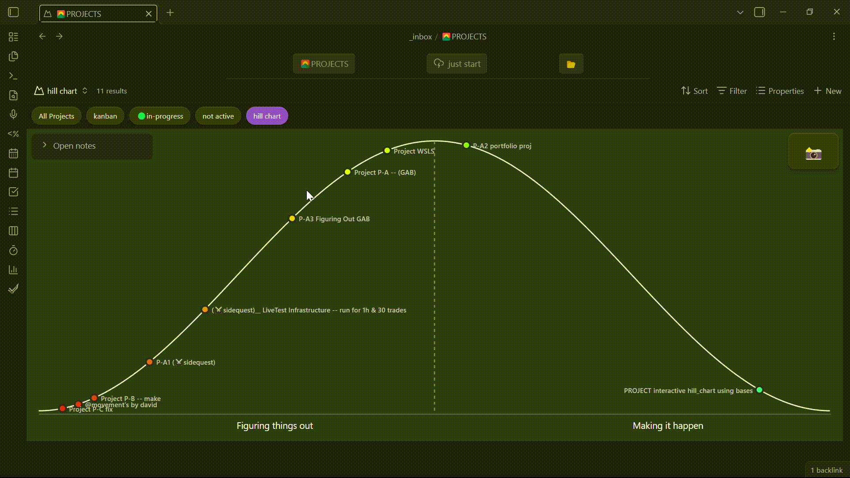
Task: Click the P-A3 Figuring Out GAB dot
Action: click(292, 219)
